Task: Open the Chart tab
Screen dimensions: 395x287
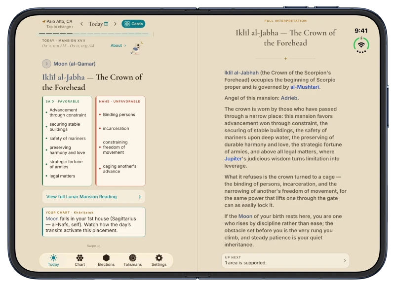Action: (x=79, y=260)
